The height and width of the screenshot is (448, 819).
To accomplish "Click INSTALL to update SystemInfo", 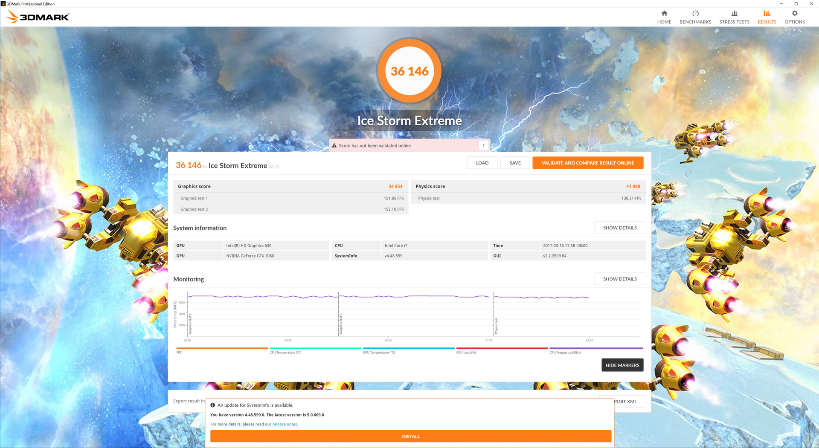I will tap(411, 436).
